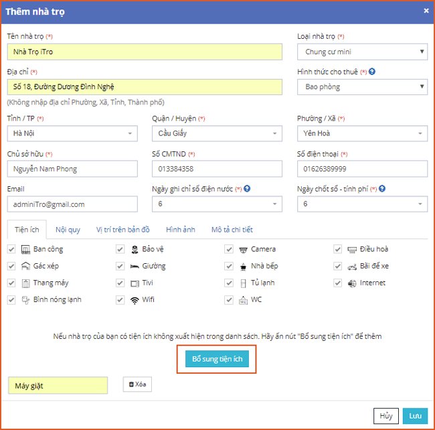Click the Bãi để xe parking icon
435x430 pixels.
(352, 266)
